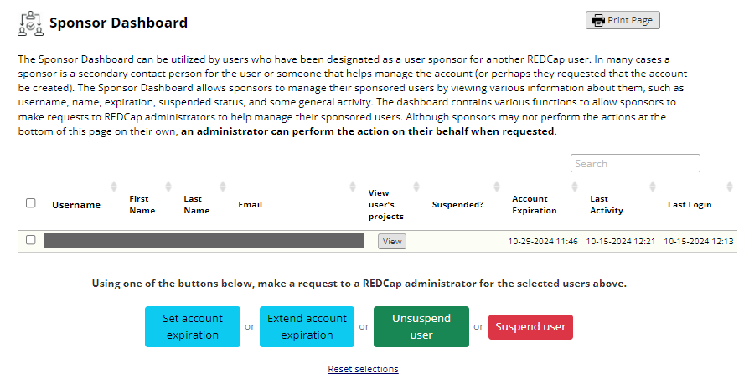This screenshot has width=744, height=379.
Task: Click the Reset selections link
Action: point(363,369)
